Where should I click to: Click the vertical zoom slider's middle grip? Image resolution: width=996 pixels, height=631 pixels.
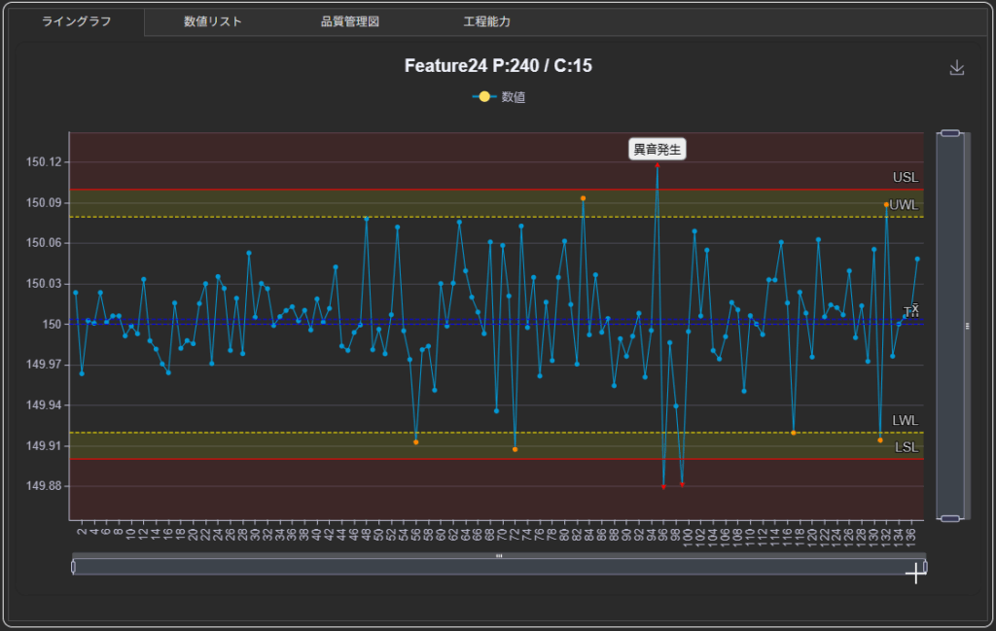point(967,326)
